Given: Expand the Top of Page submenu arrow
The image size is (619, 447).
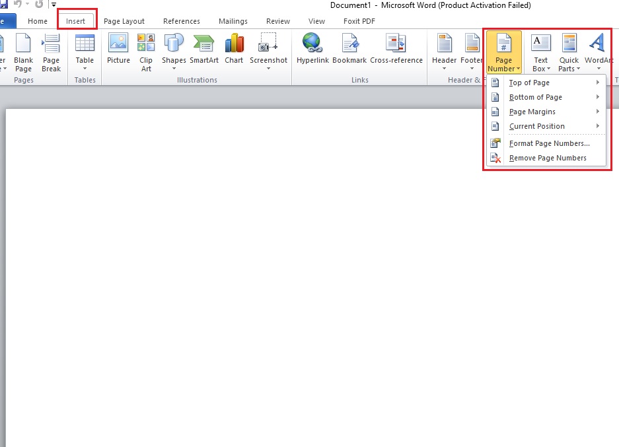Looking at the screenshot, I should pyautogui.click(x=598, y=83).
